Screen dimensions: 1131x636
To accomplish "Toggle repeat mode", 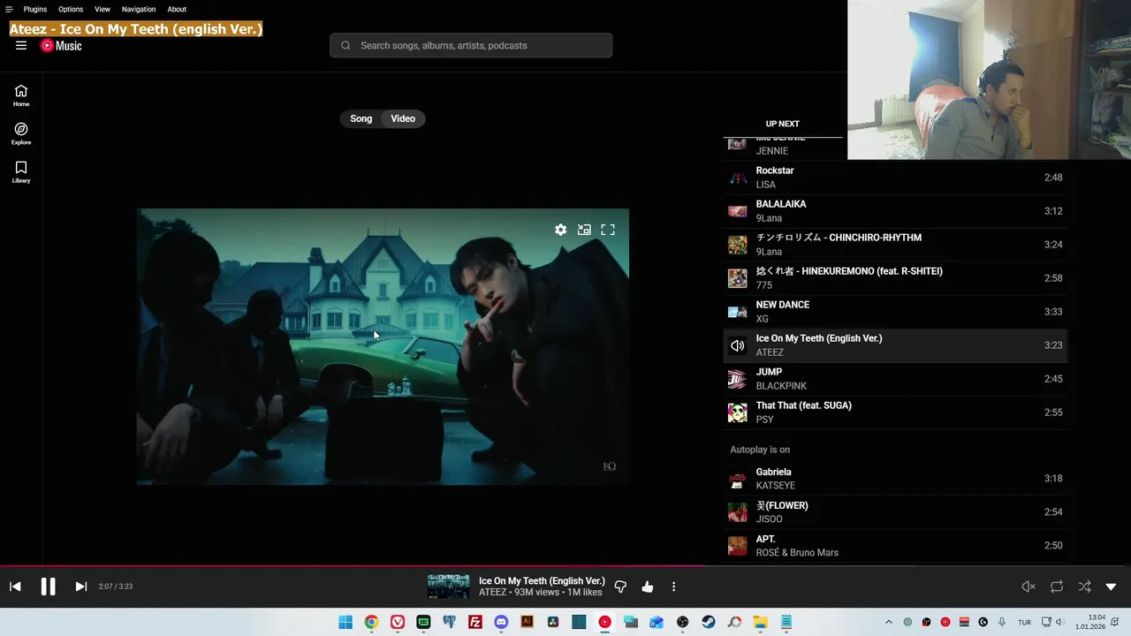I will 1057,587.
